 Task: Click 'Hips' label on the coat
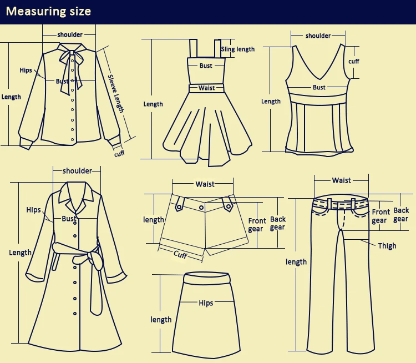[x=33, y=210]
